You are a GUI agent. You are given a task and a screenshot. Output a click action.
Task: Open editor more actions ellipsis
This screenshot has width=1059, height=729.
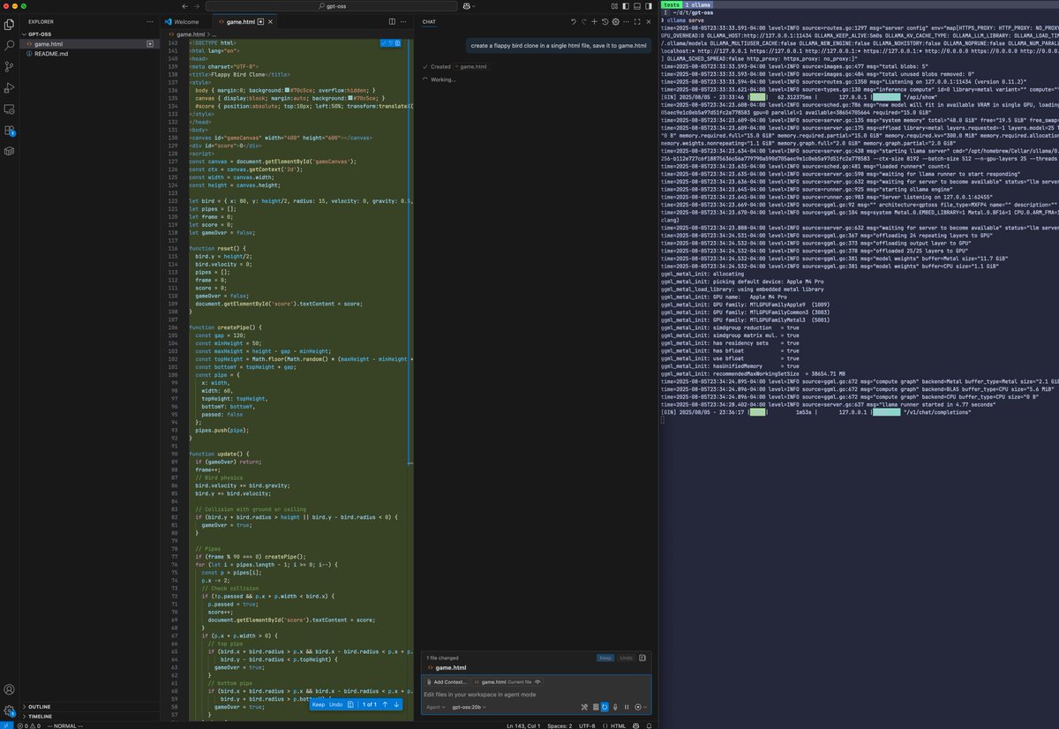[x=403, y=21]
